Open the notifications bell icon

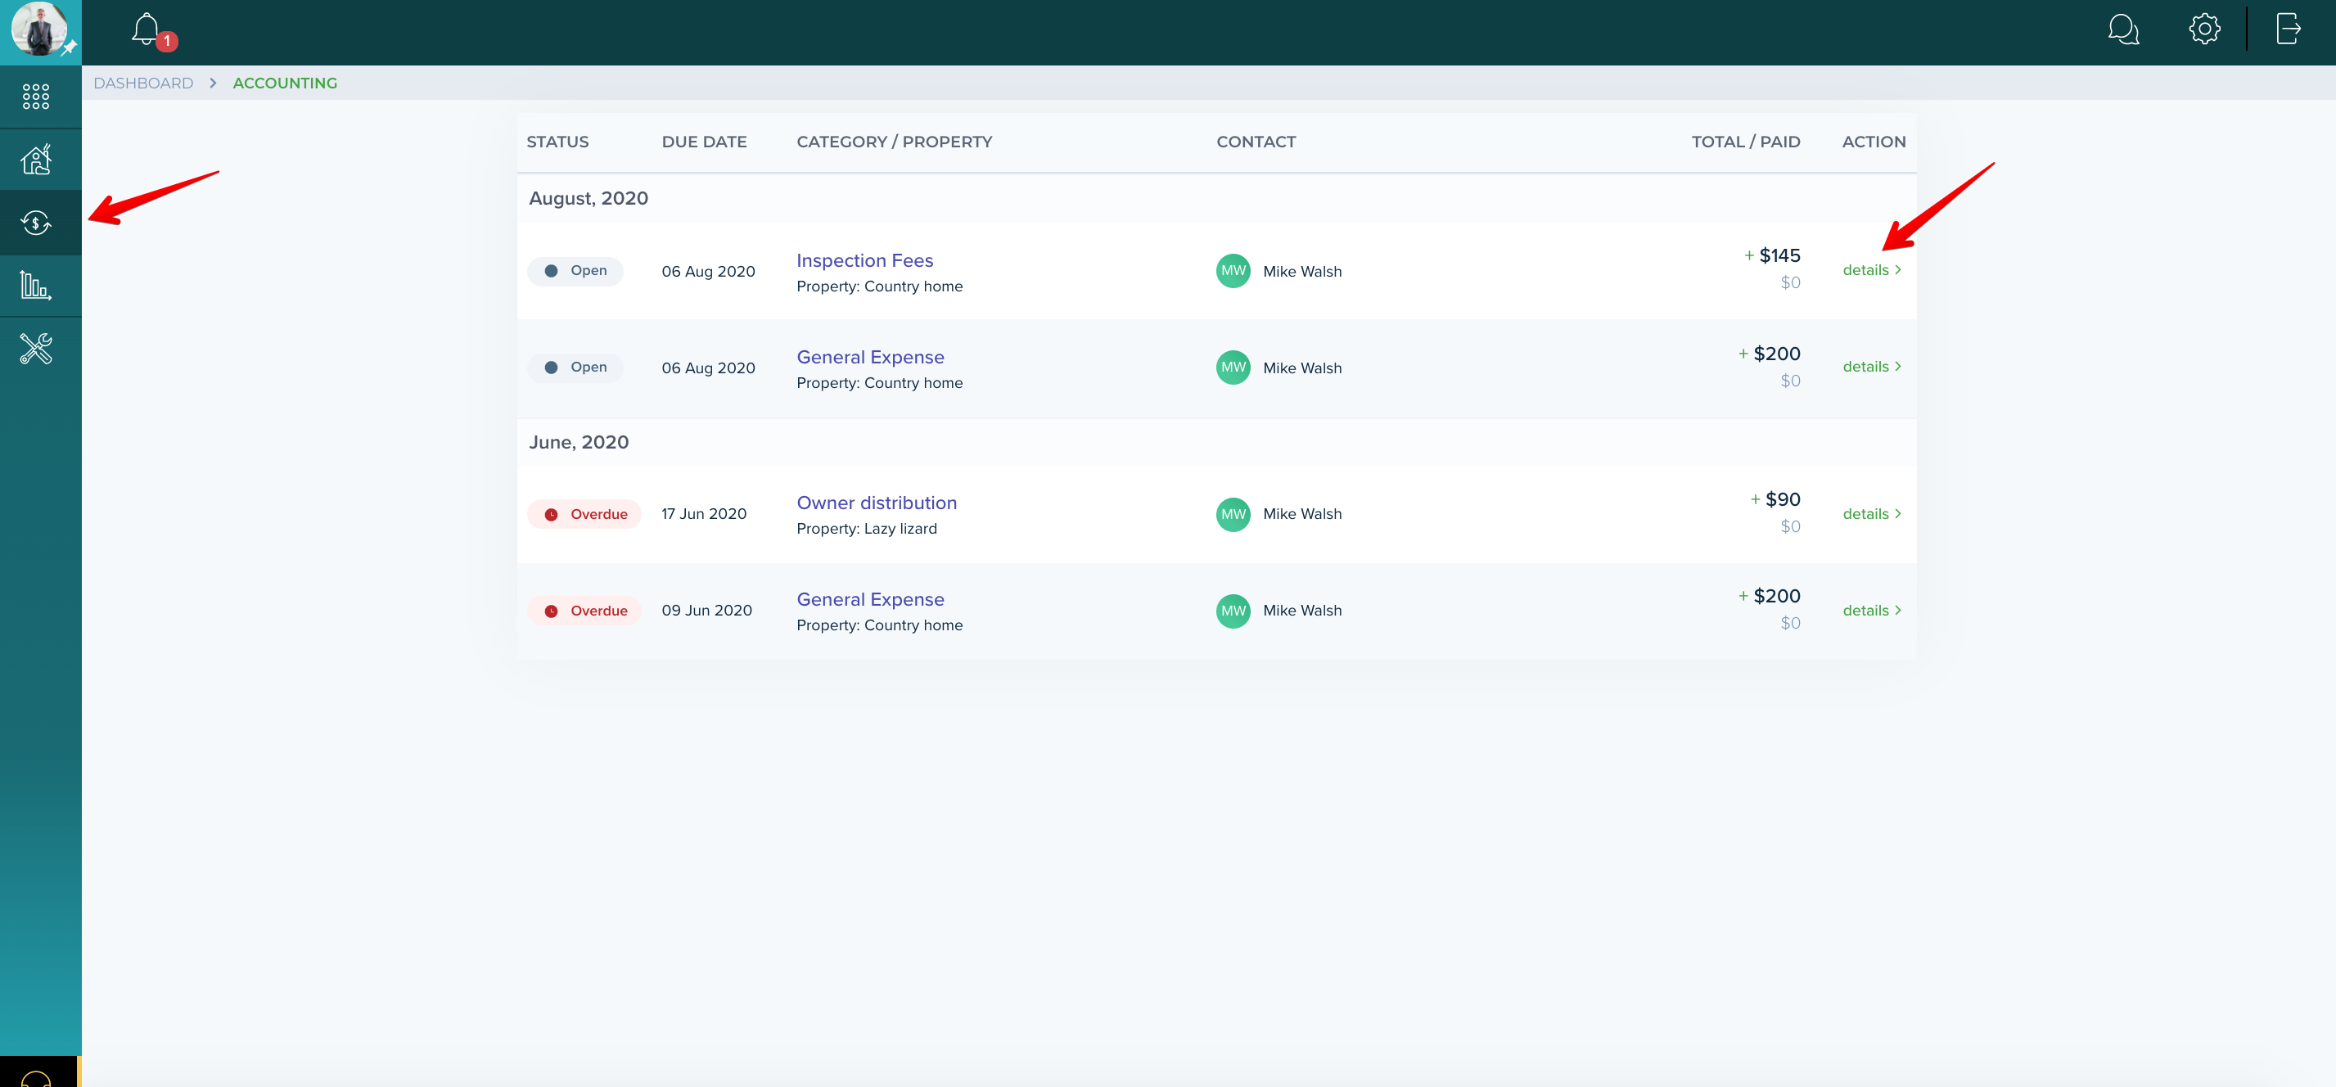tap(146, 29)
